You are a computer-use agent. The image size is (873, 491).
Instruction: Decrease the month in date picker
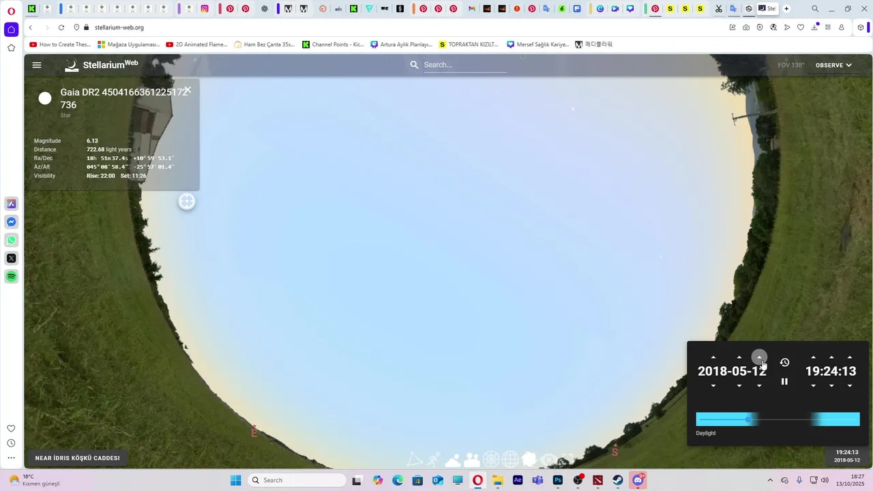pyautogui.click(x=739, y=385)
